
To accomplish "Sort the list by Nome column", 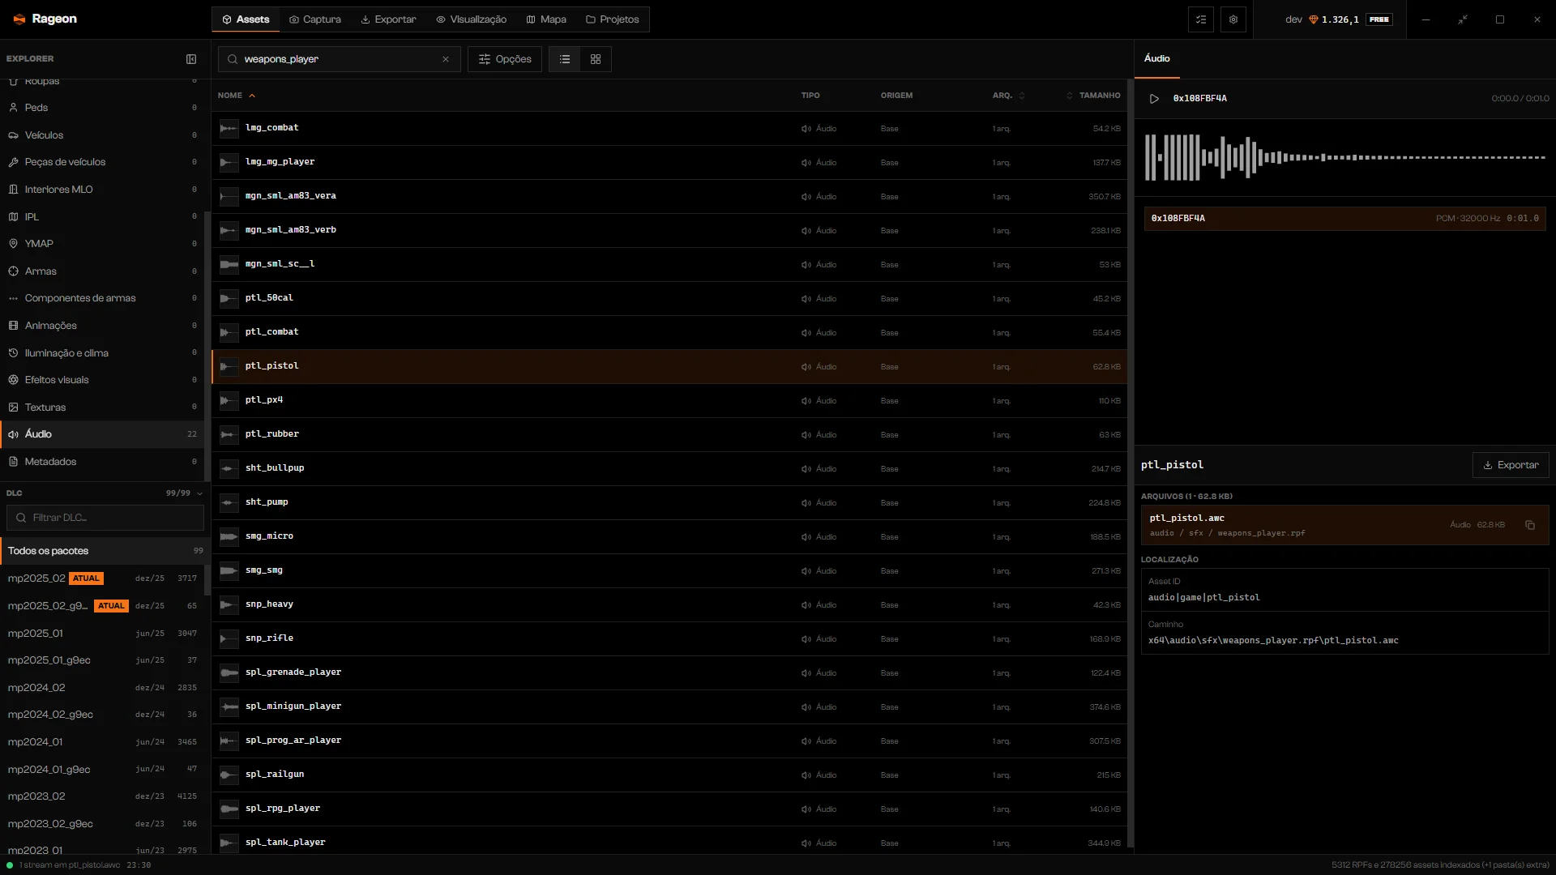I will [237, 96].
